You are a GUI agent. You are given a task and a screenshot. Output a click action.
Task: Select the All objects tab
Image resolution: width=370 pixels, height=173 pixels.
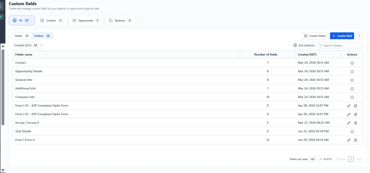pos(22,21)
